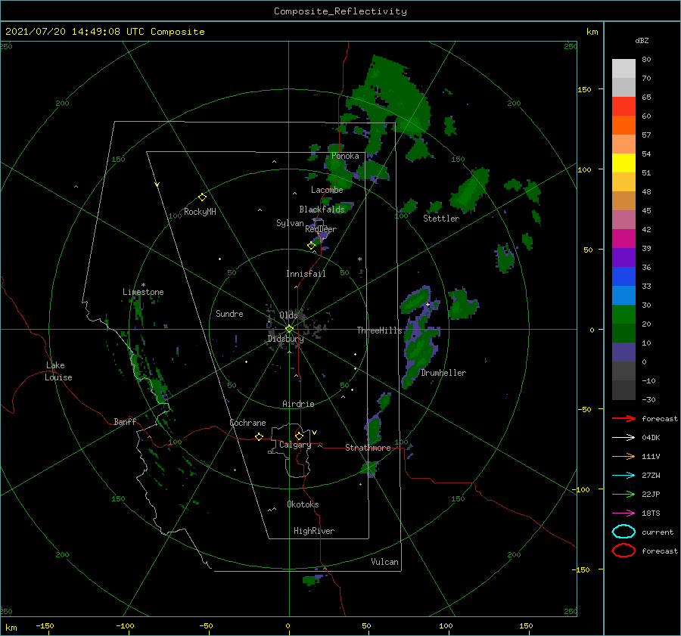Click the Cochrane town label
Screen dimensions: 681x636
coord(247,423)
